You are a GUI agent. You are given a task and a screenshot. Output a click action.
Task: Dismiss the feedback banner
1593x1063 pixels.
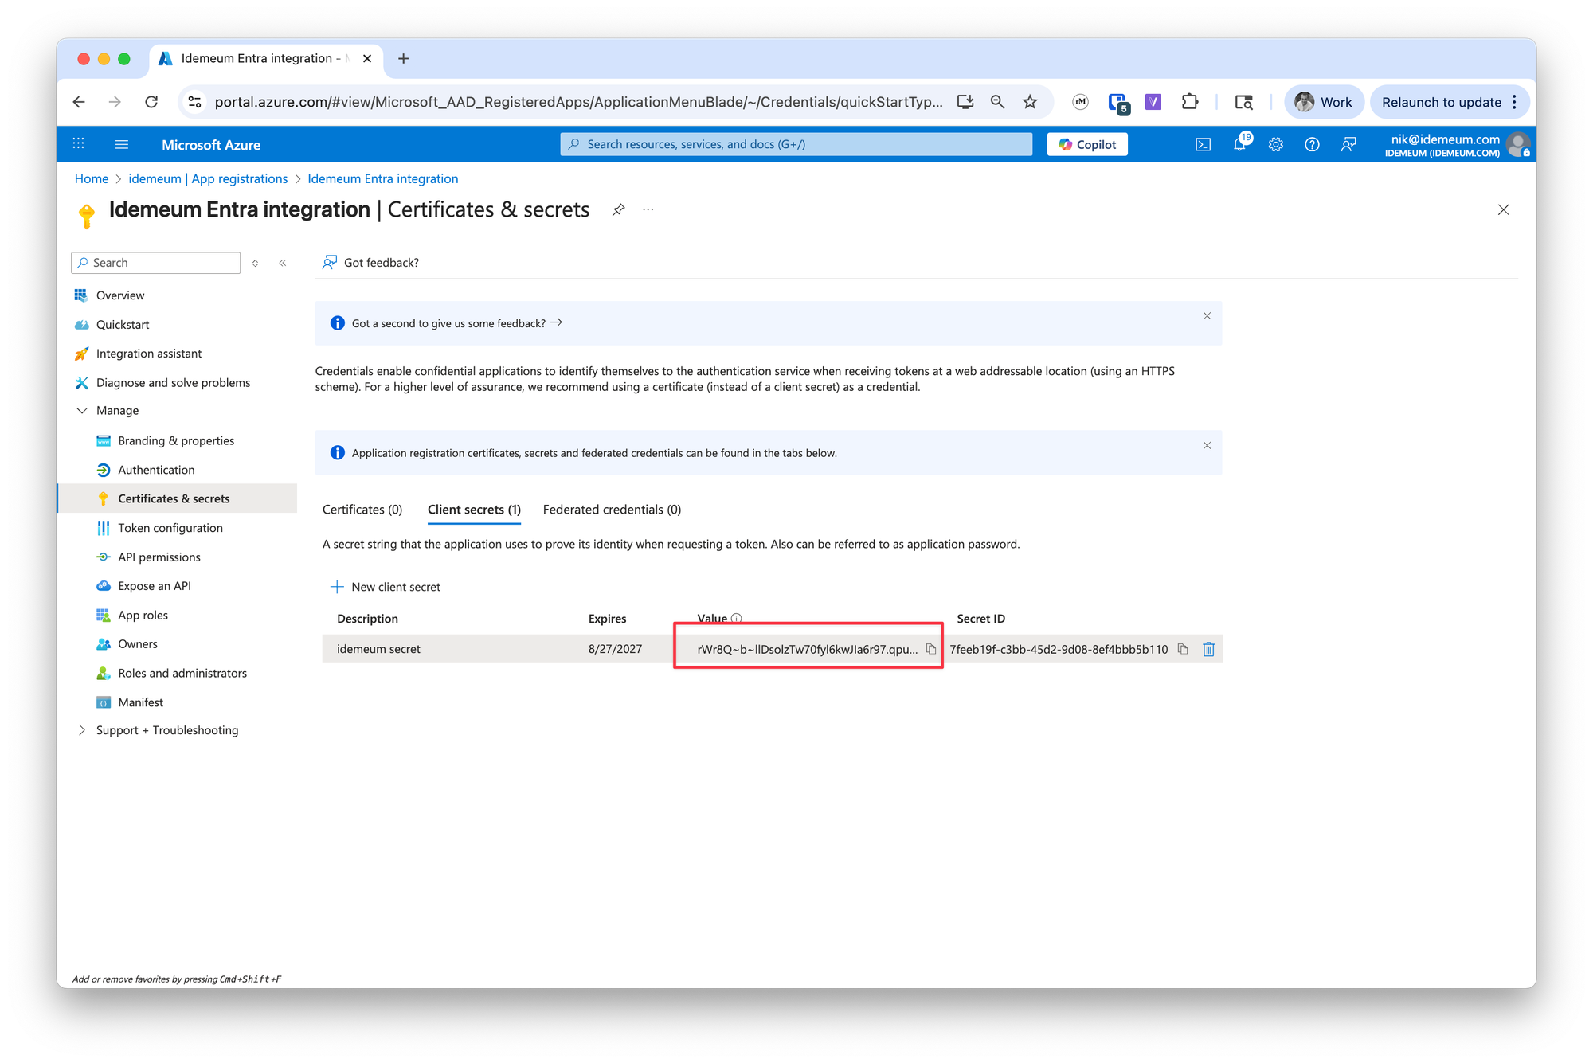(1207, 316)
